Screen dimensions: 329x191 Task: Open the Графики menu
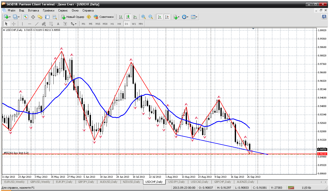49,10
